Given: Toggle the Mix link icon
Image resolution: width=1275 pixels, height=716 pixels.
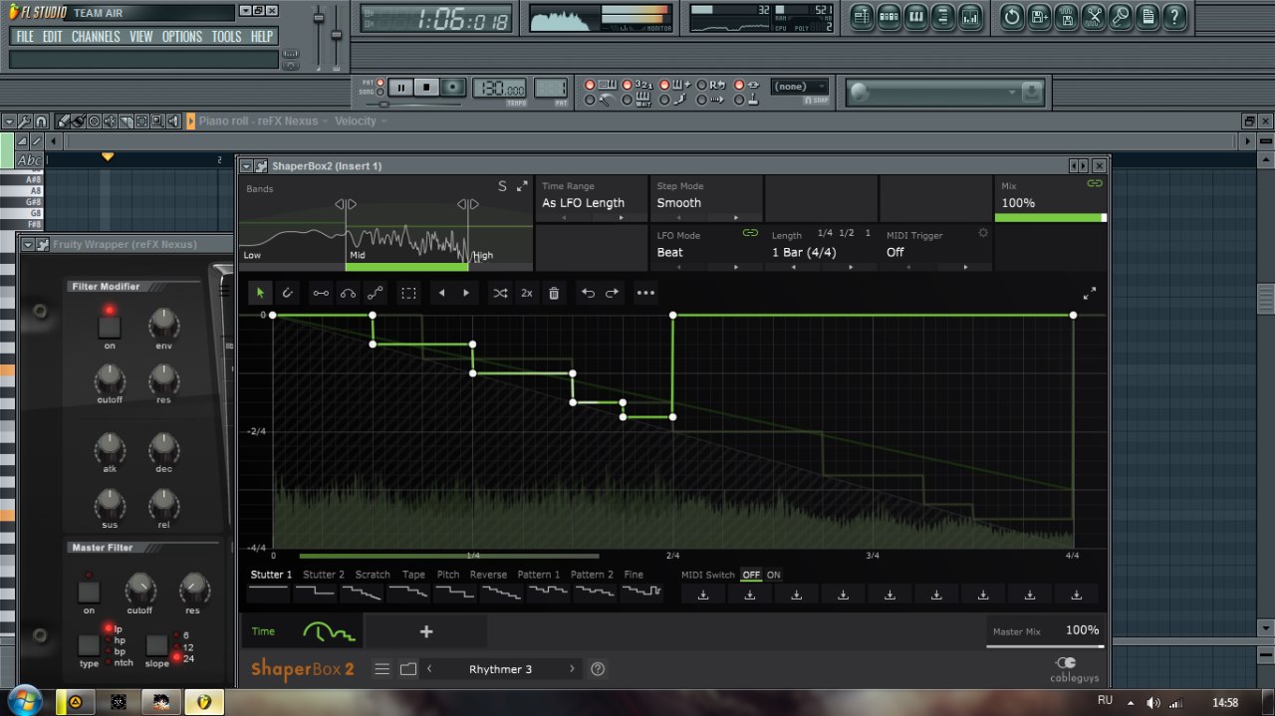Looking at the screenshot, I should [x=1095, y=183].
